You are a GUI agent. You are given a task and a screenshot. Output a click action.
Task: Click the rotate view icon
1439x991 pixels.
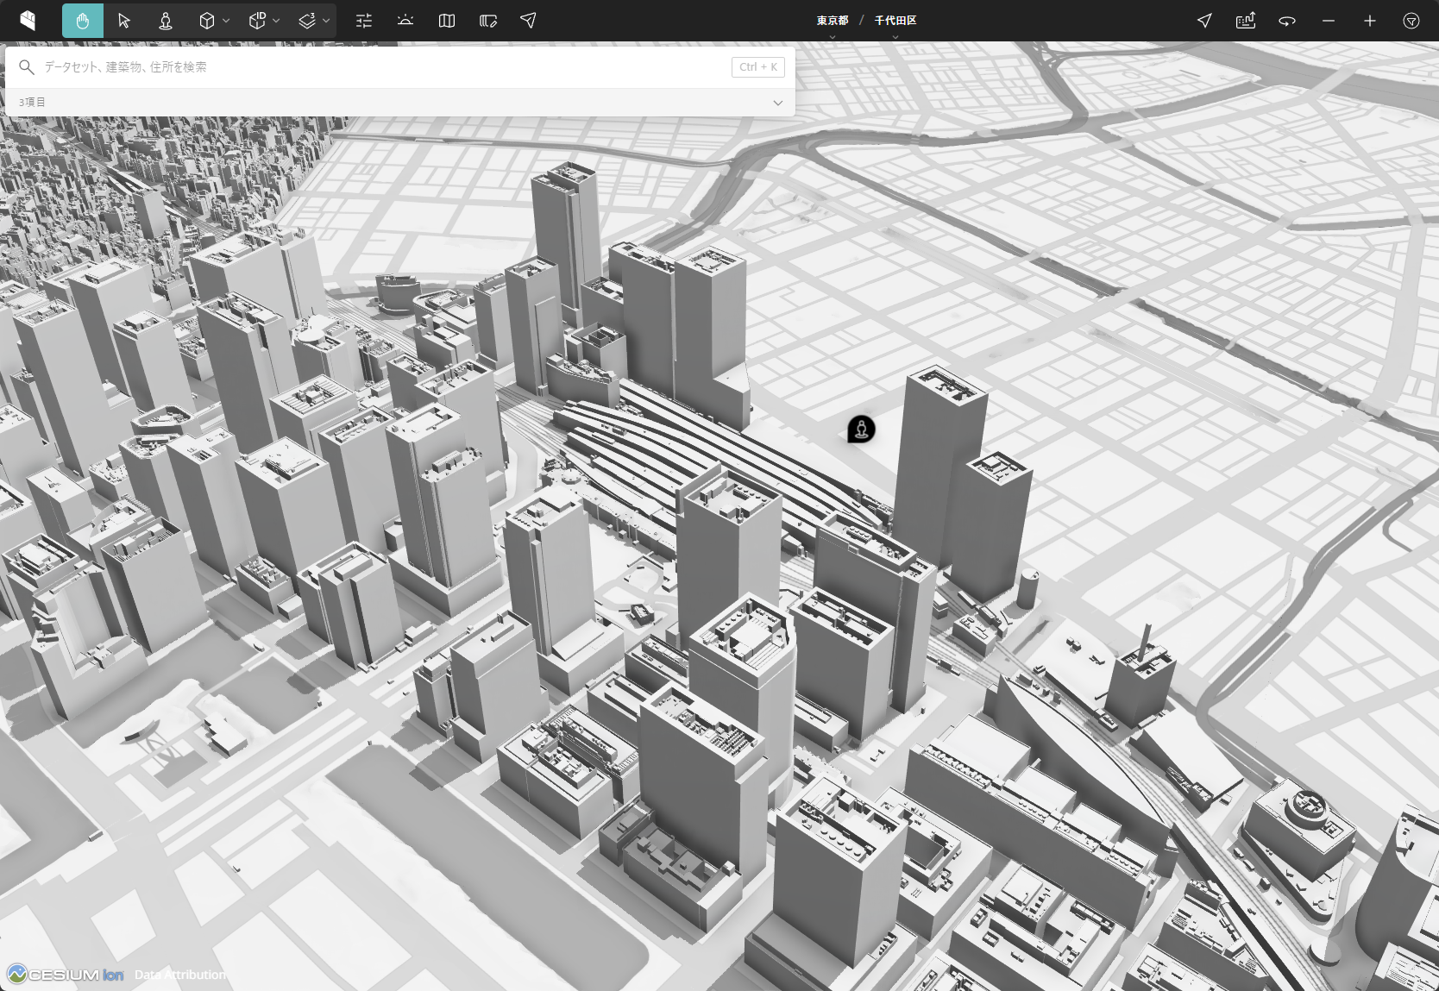[x=1287, y=21]
